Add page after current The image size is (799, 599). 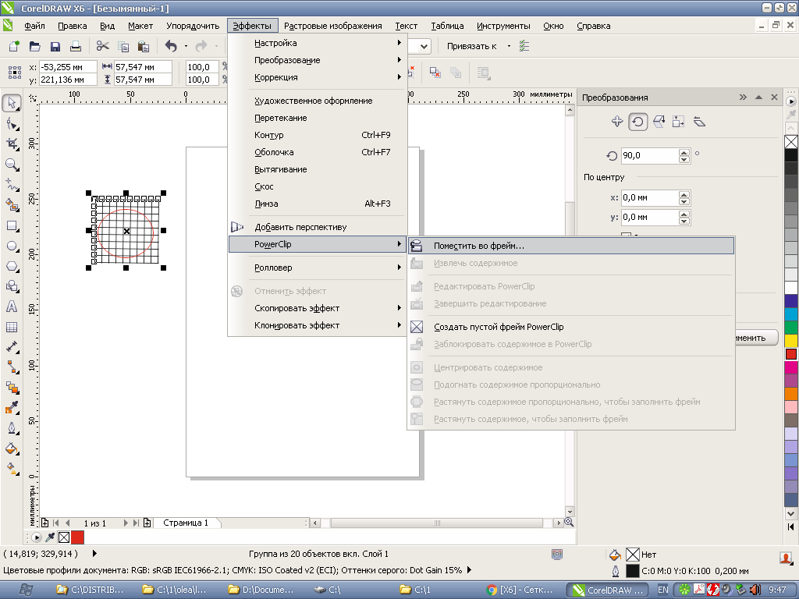[147, 523]
